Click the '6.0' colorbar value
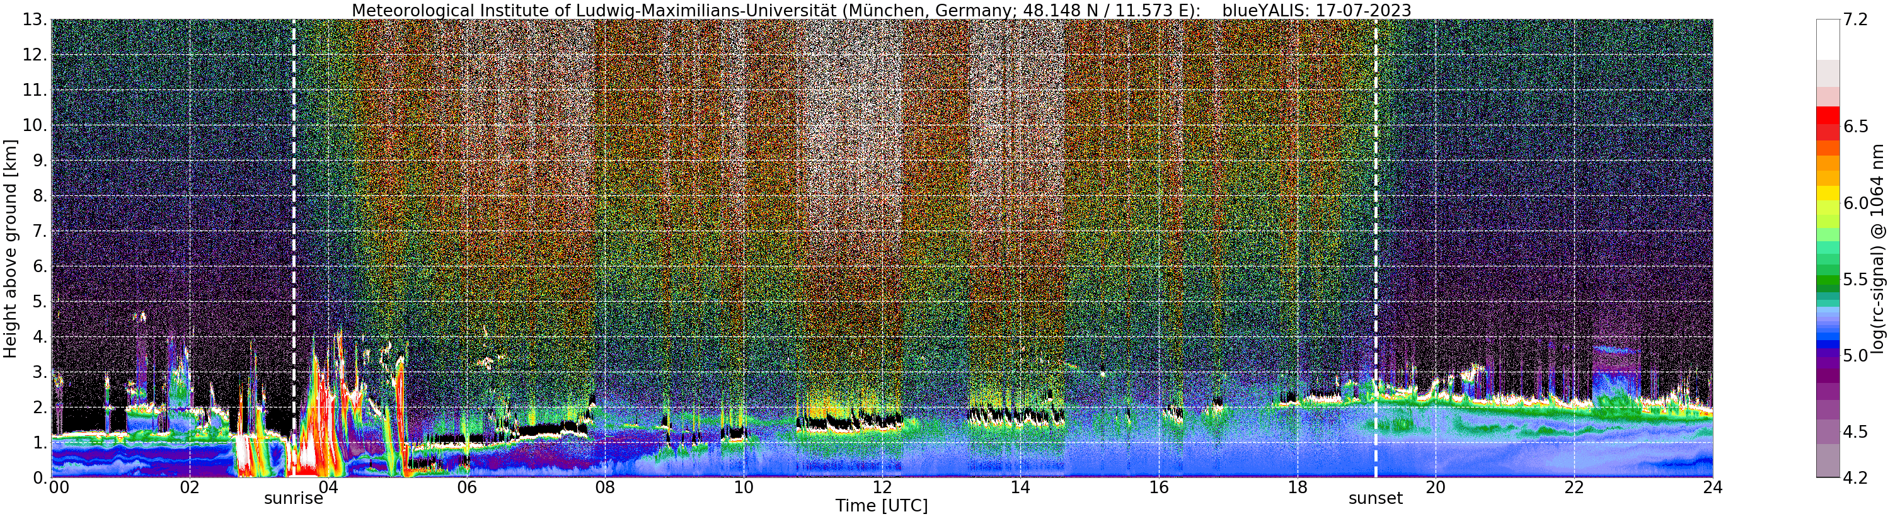This screenshot has width=1900, height=519. [1856, 203]
